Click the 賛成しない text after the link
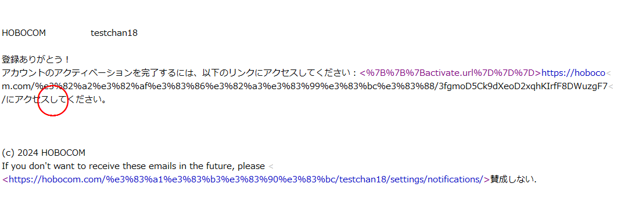621x220 pixels. point(514,179)
